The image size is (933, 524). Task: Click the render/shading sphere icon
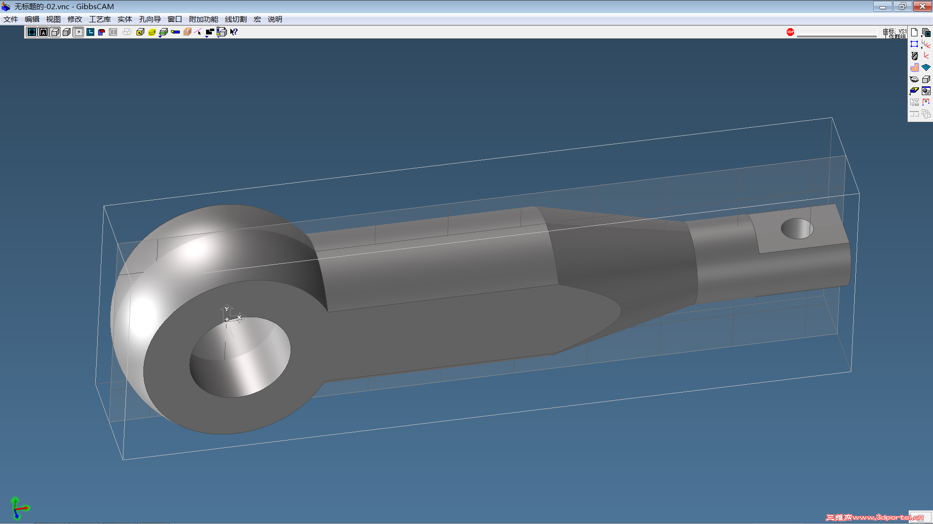click(x=926, y=91)
